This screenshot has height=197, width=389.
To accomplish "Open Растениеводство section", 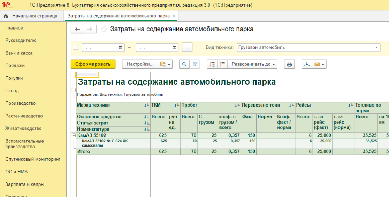I will [24, 116].
